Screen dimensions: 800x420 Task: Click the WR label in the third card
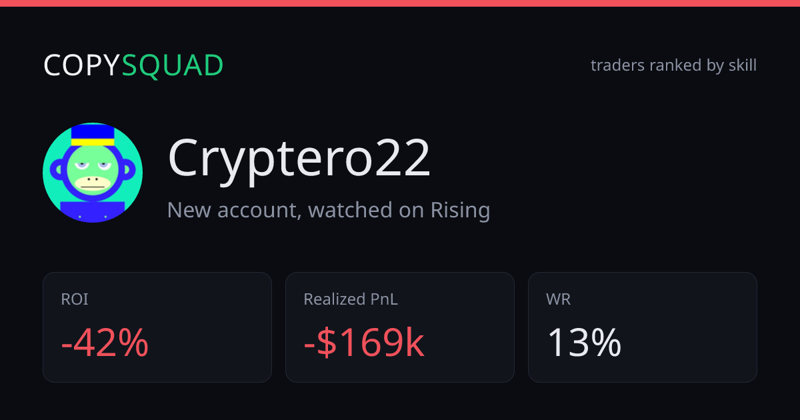click(558, 299)
